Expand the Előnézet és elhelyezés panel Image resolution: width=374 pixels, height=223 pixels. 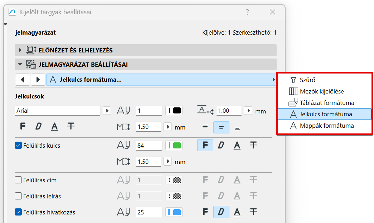click(x=20, y=50)
